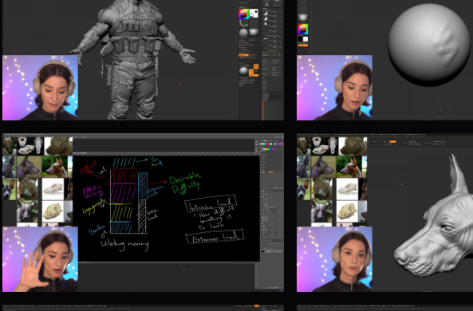This screenshot has height=311, width=473.
Task: Select the three-skull reference image in dog sculpt frame
Action: point(325,146)
